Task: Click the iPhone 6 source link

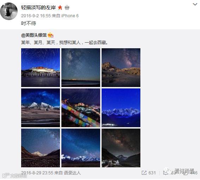Action: click(70, 16)
